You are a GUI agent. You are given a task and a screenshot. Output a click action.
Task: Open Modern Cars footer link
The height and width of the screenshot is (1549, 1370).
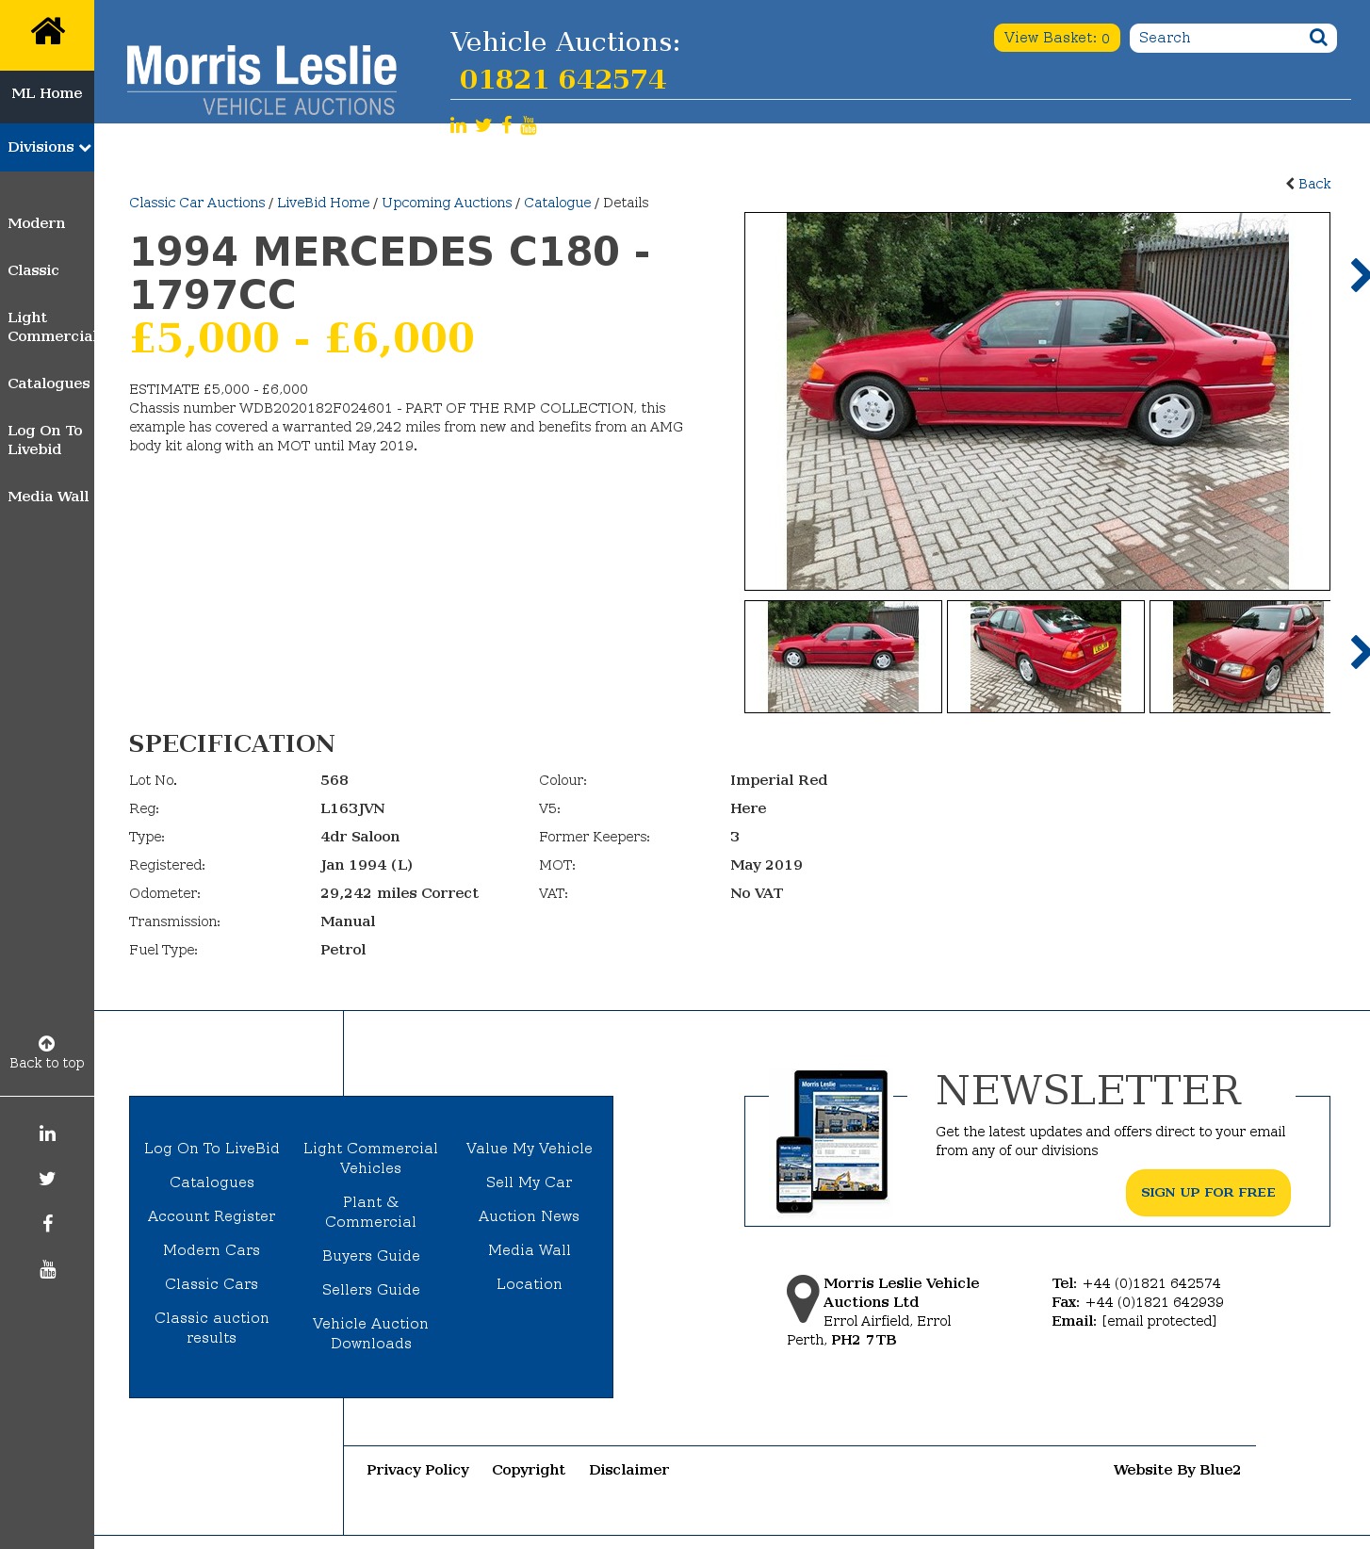[212, 1250]
